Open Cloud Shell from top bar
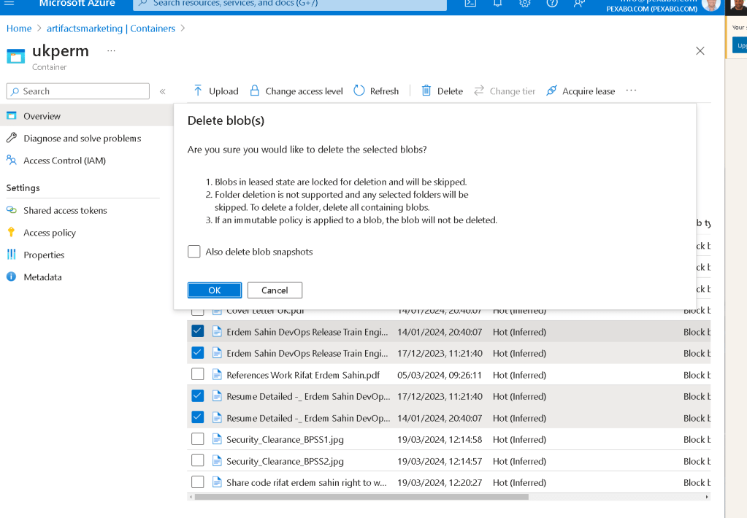747x518 pixels. pyautogui.click(x=470, y=3)
